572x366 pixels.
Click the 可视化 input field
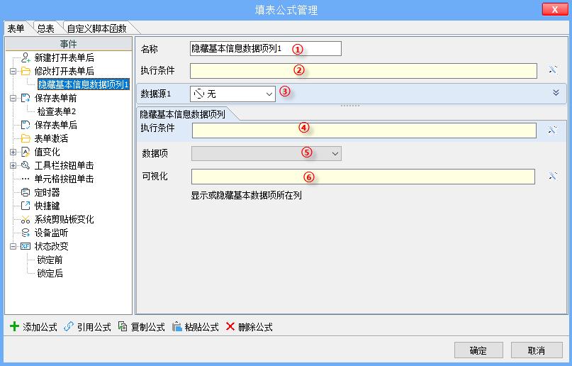[x=363, y=177]
